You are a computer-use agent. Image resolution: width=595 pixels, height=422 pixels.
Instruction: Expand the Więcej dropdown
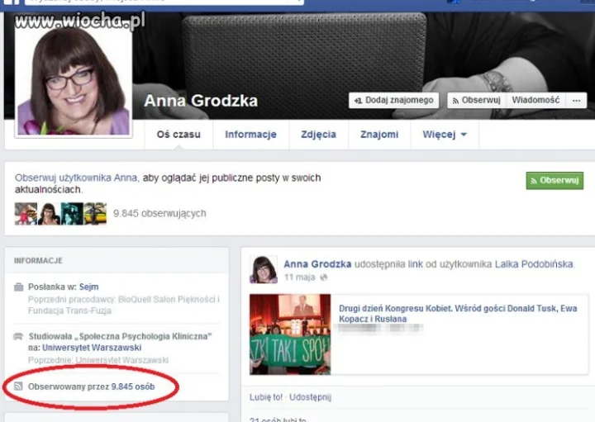pyautogui.click(x=445, y=135)
